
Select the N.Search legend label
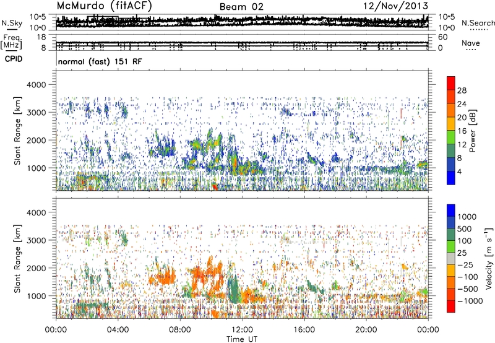click(478, 23)
